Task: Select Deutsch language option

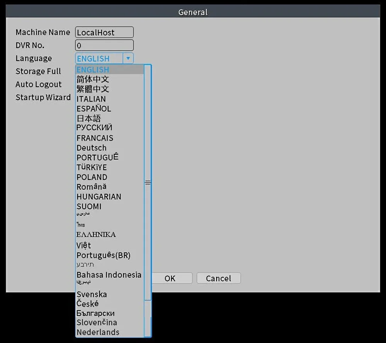Action: (91, 148)
